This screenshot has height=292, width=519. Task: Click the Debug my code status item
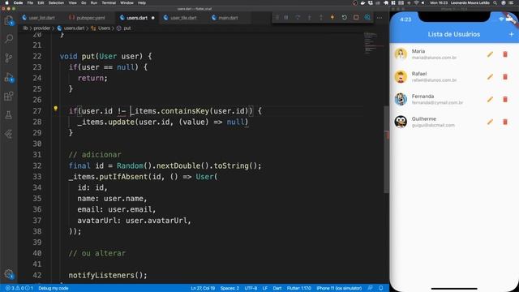(54, 288)
